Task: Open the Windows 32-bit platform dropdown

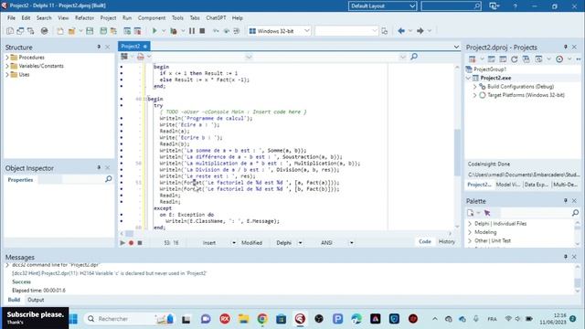Action: [x=307, y=31]
